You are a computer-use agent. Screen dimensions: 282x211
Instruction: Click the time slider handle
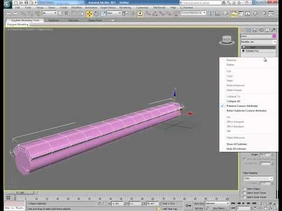tap(20, 193)
